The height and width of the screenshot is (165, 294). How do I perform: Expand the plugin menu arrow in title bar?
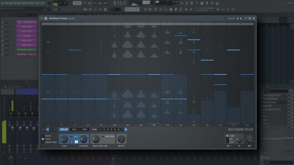click(x=42, y=18)
